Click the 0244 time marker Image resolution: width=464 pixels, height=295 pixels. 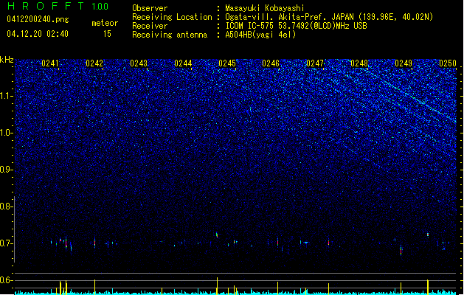183,63
